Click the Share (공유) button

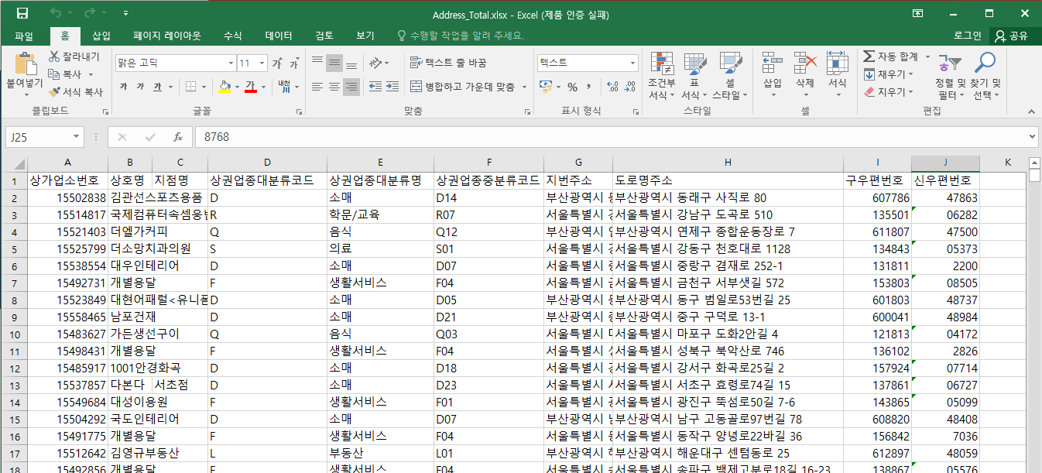[1012, 36]
